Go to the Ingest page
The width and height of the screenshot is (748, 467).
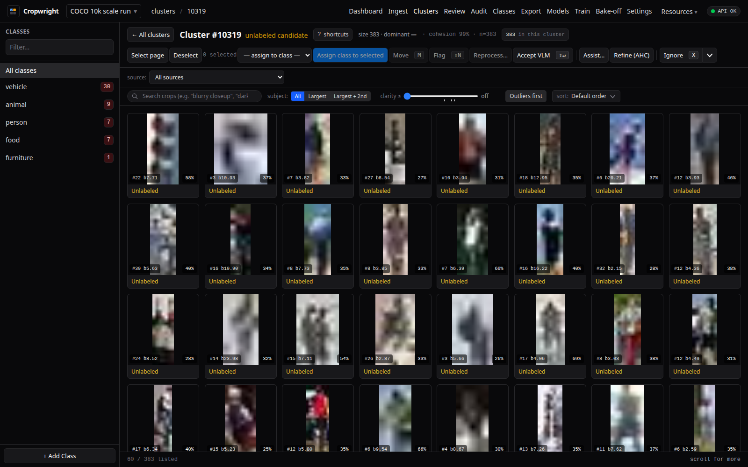(x=398, y=11)
